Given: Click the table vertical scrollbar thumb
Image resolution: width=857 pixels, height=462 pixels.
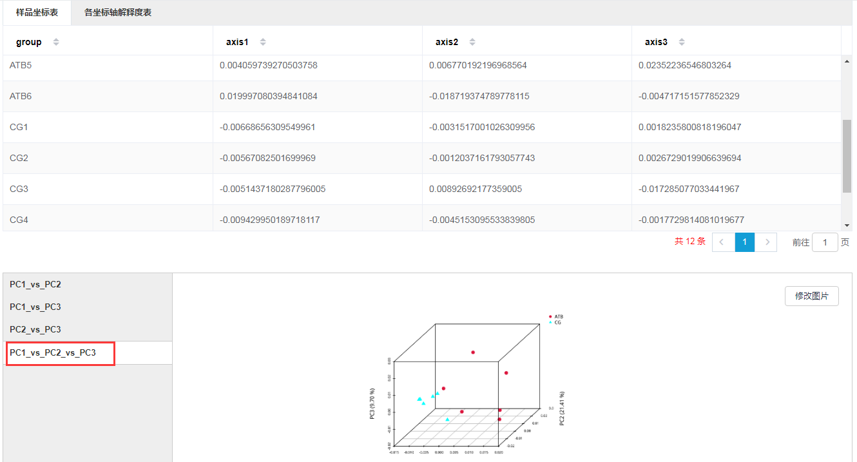Looking at the screenshot, I should 847,155.
